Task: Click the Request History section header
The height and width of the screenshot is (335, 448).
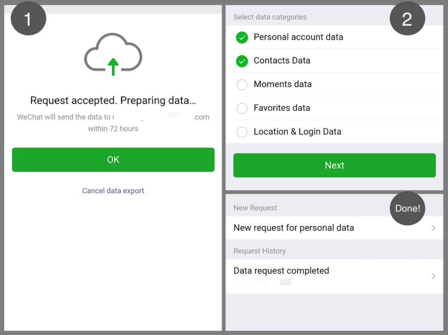Action: coord(259,251)
